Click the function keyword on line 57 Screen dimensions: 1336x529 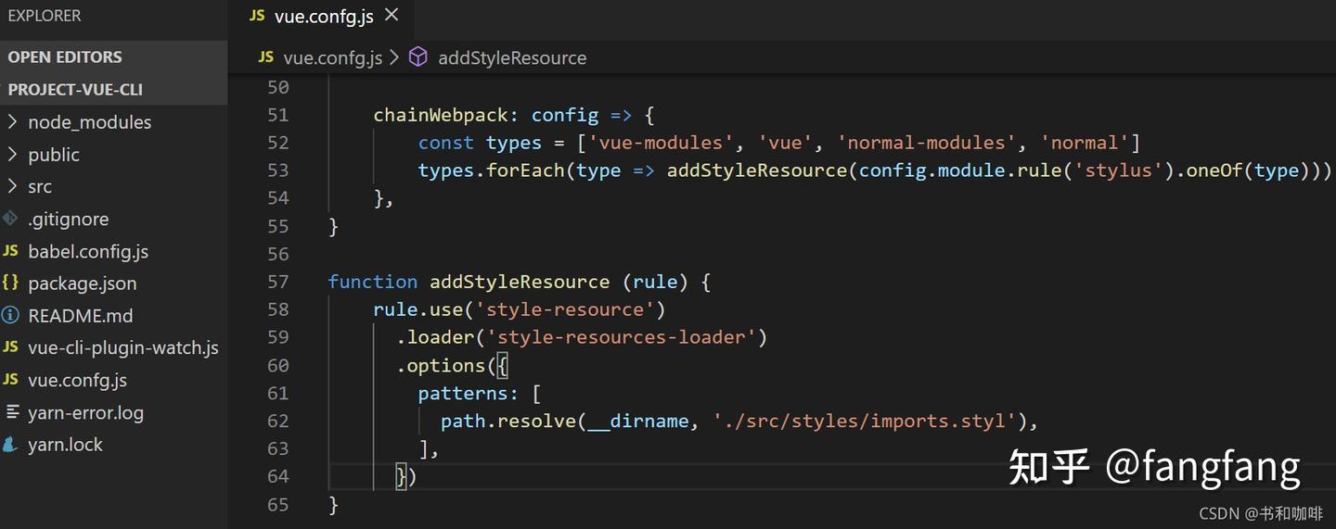click(x=373, y=282)
